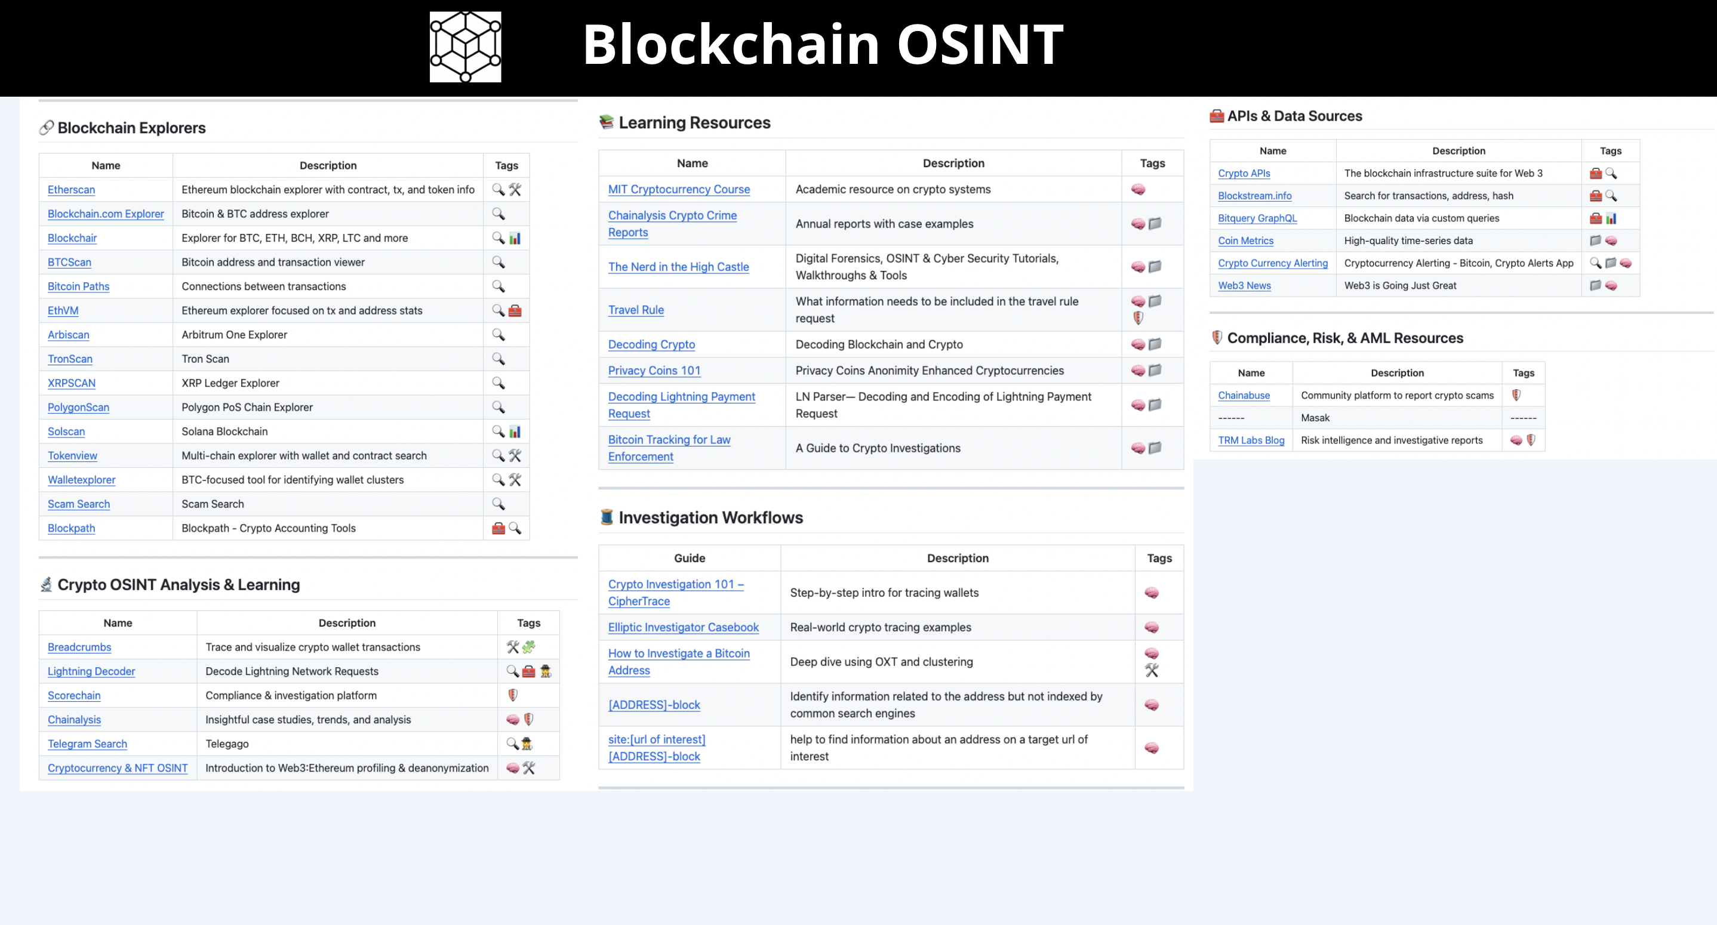The height and width of the screenshot is (925, 1717).
Task: Open the site:[url of interest] [ADDRESS]-block link
Action: click(657, 748)
